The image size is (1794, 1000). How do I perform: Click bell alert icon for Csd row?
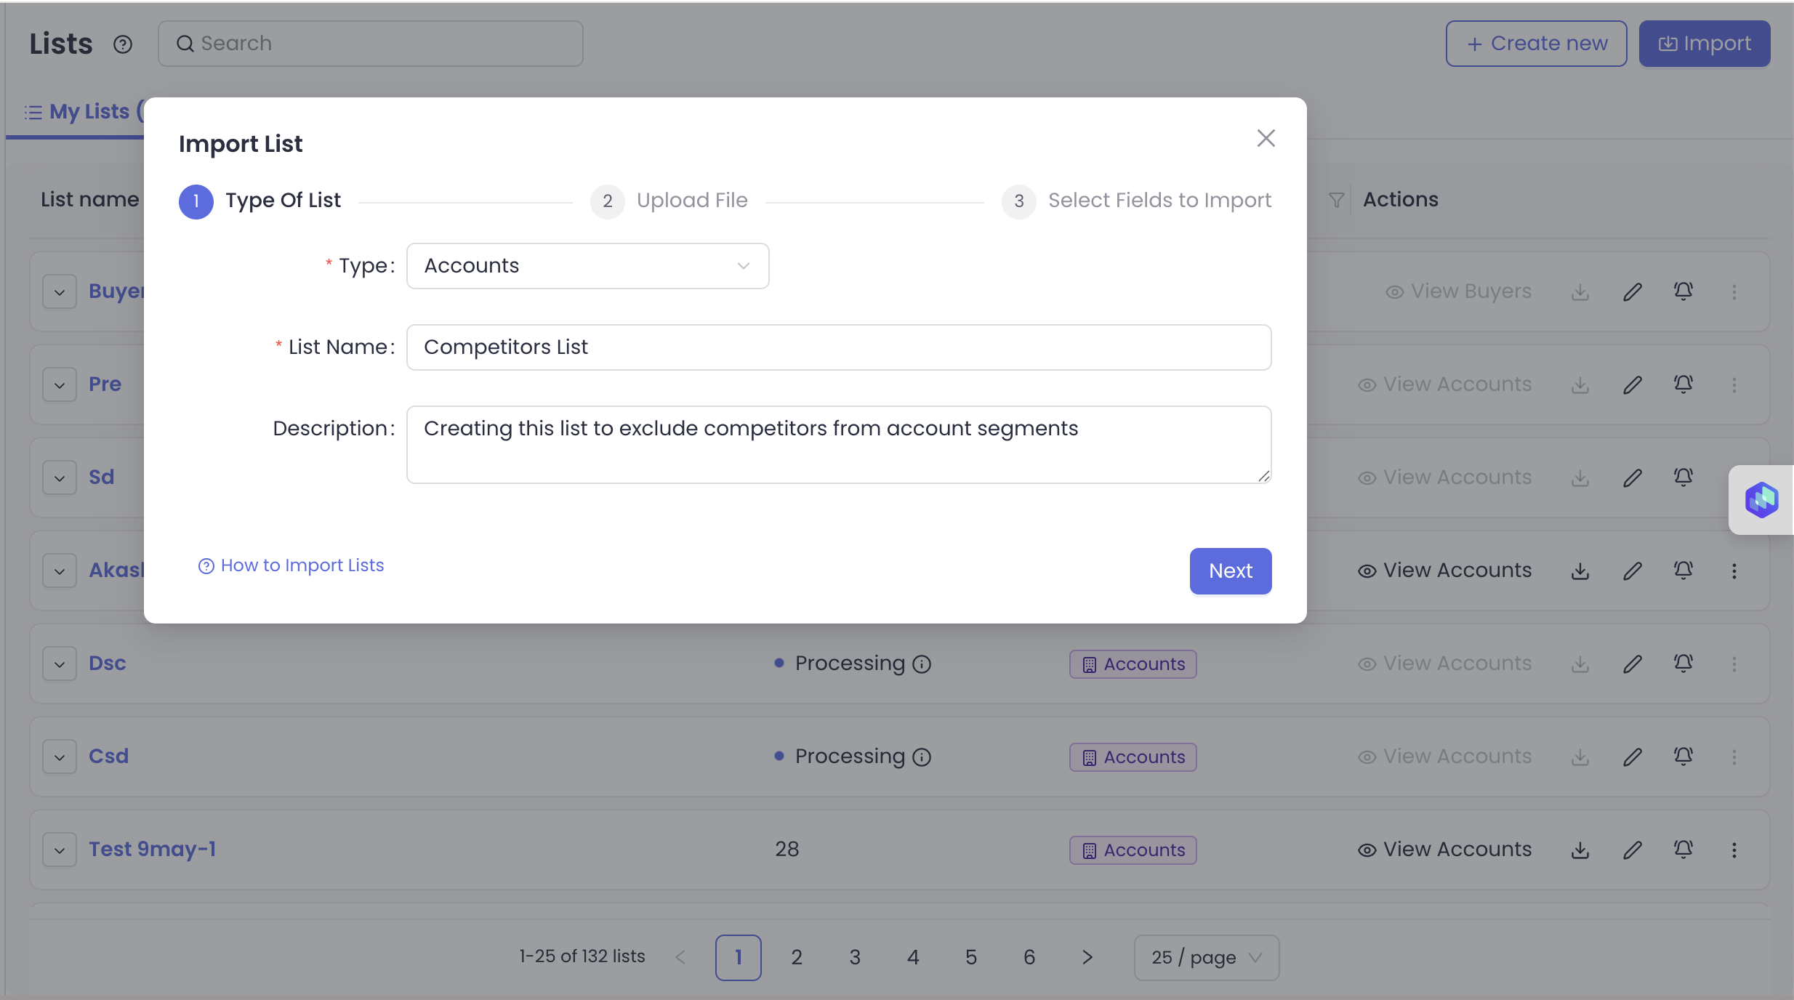[x=1684, y=757]
